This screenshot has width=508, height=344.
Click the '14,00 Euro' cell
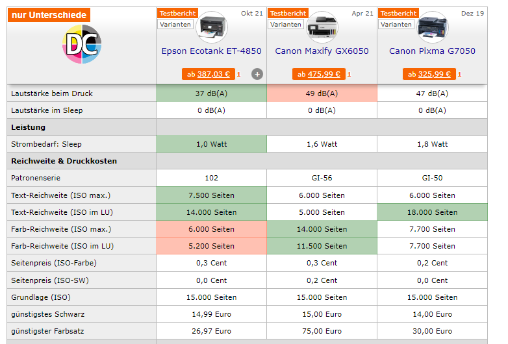[x=433, y=314]
